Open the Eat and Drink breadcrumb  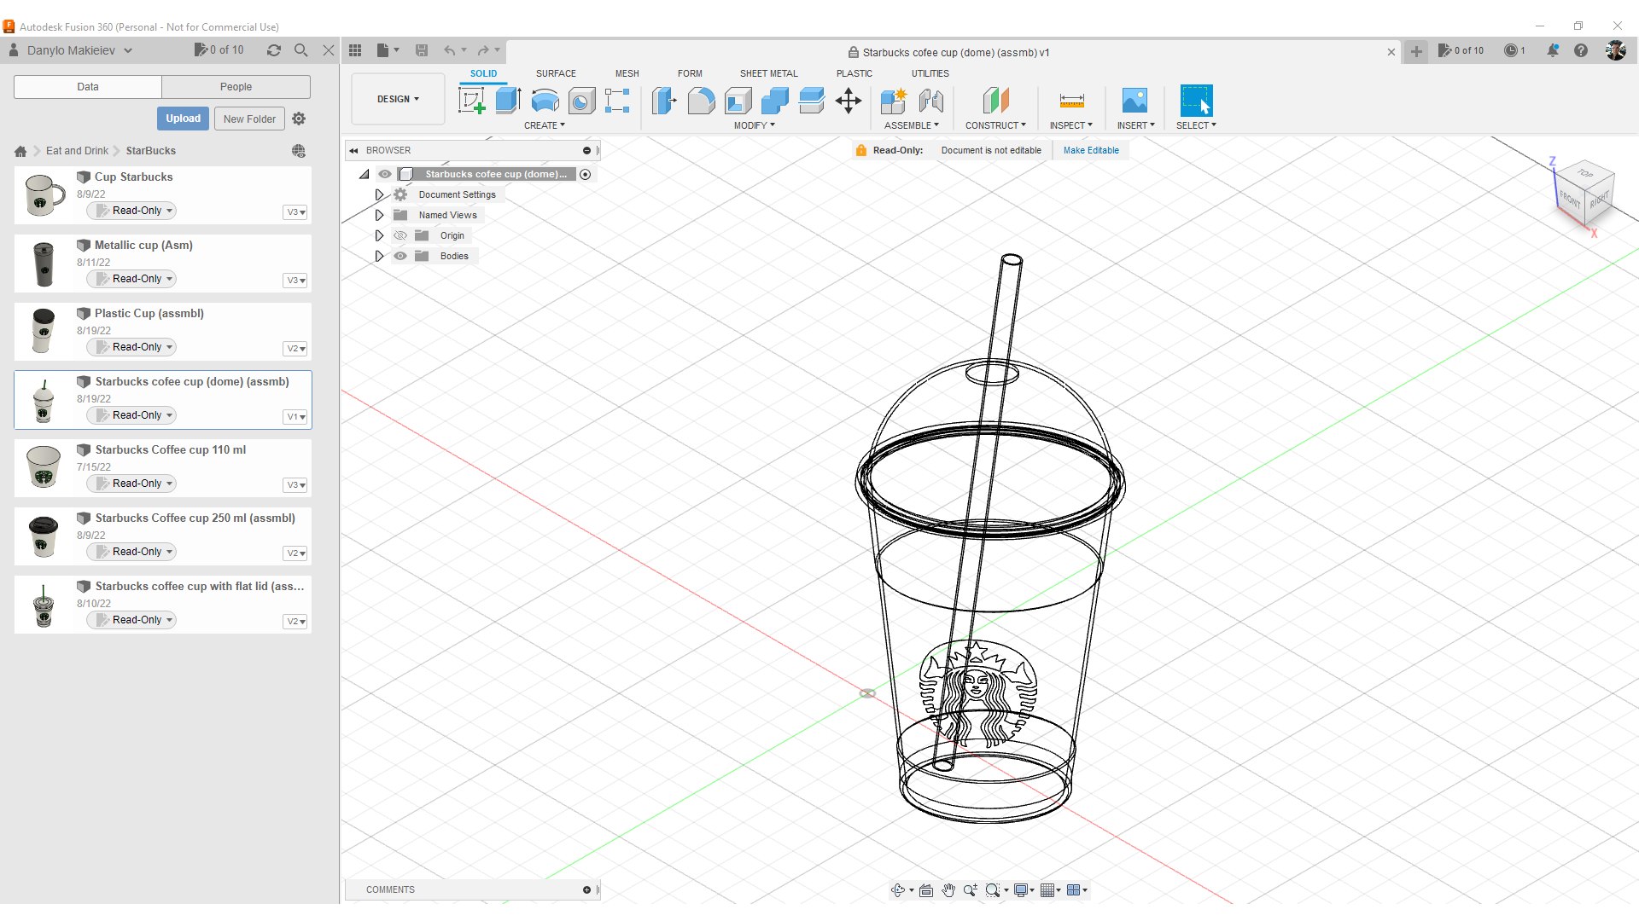click(x=77, y=151)
